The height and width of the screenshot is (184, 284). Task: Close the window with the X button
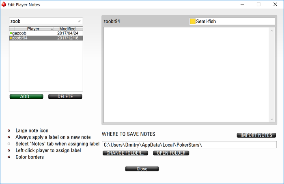tap(275, 4)
